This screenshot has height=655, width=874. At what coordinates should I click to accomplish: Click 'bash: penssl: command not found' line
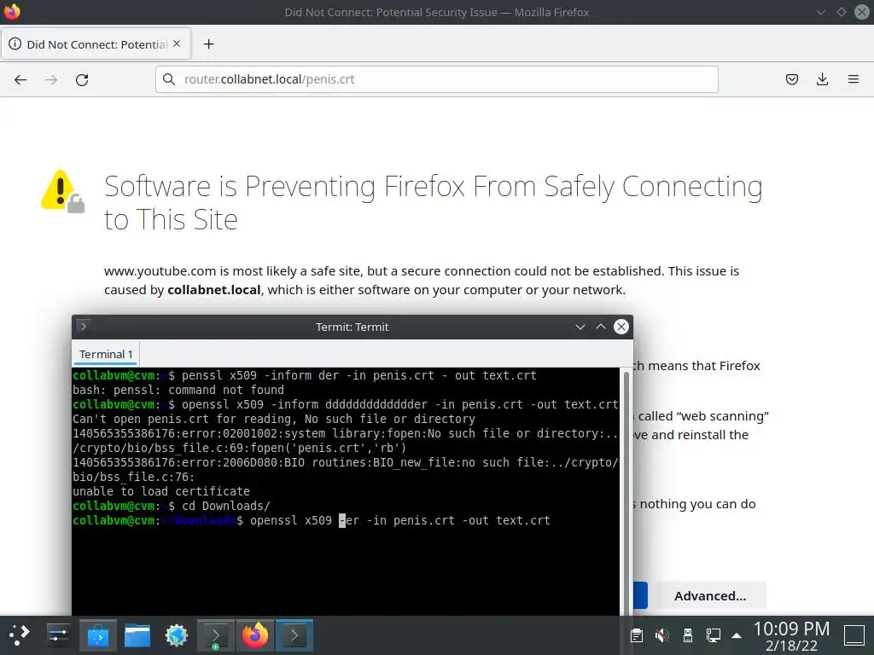(178, 390)
